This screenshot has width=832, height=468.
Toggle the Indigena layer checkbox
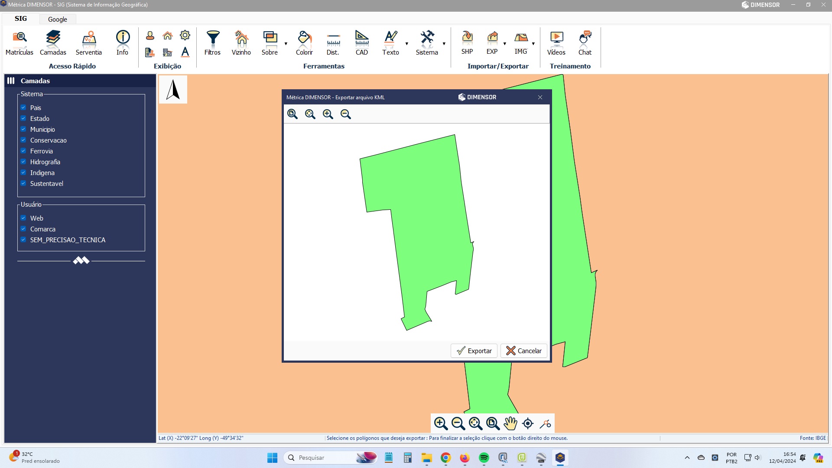coord(23,172)
